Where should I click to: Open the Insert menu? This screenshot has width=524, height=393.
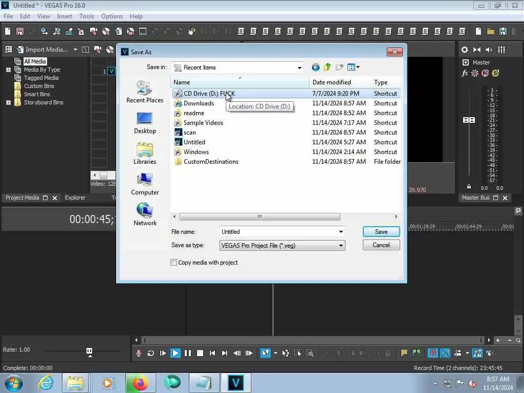point(64,16)
